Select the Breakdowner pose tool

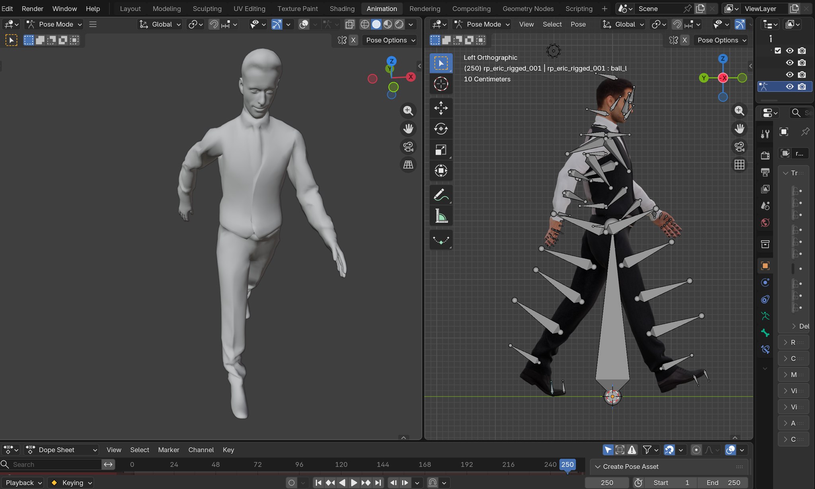tap(441, 240)
